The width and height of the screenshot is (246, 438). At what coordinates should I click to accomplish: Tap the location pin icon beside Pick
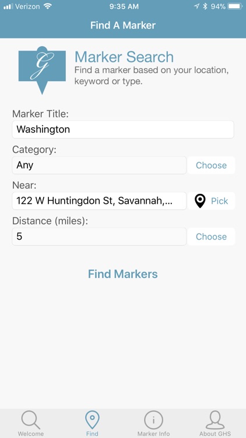[200, 201]
